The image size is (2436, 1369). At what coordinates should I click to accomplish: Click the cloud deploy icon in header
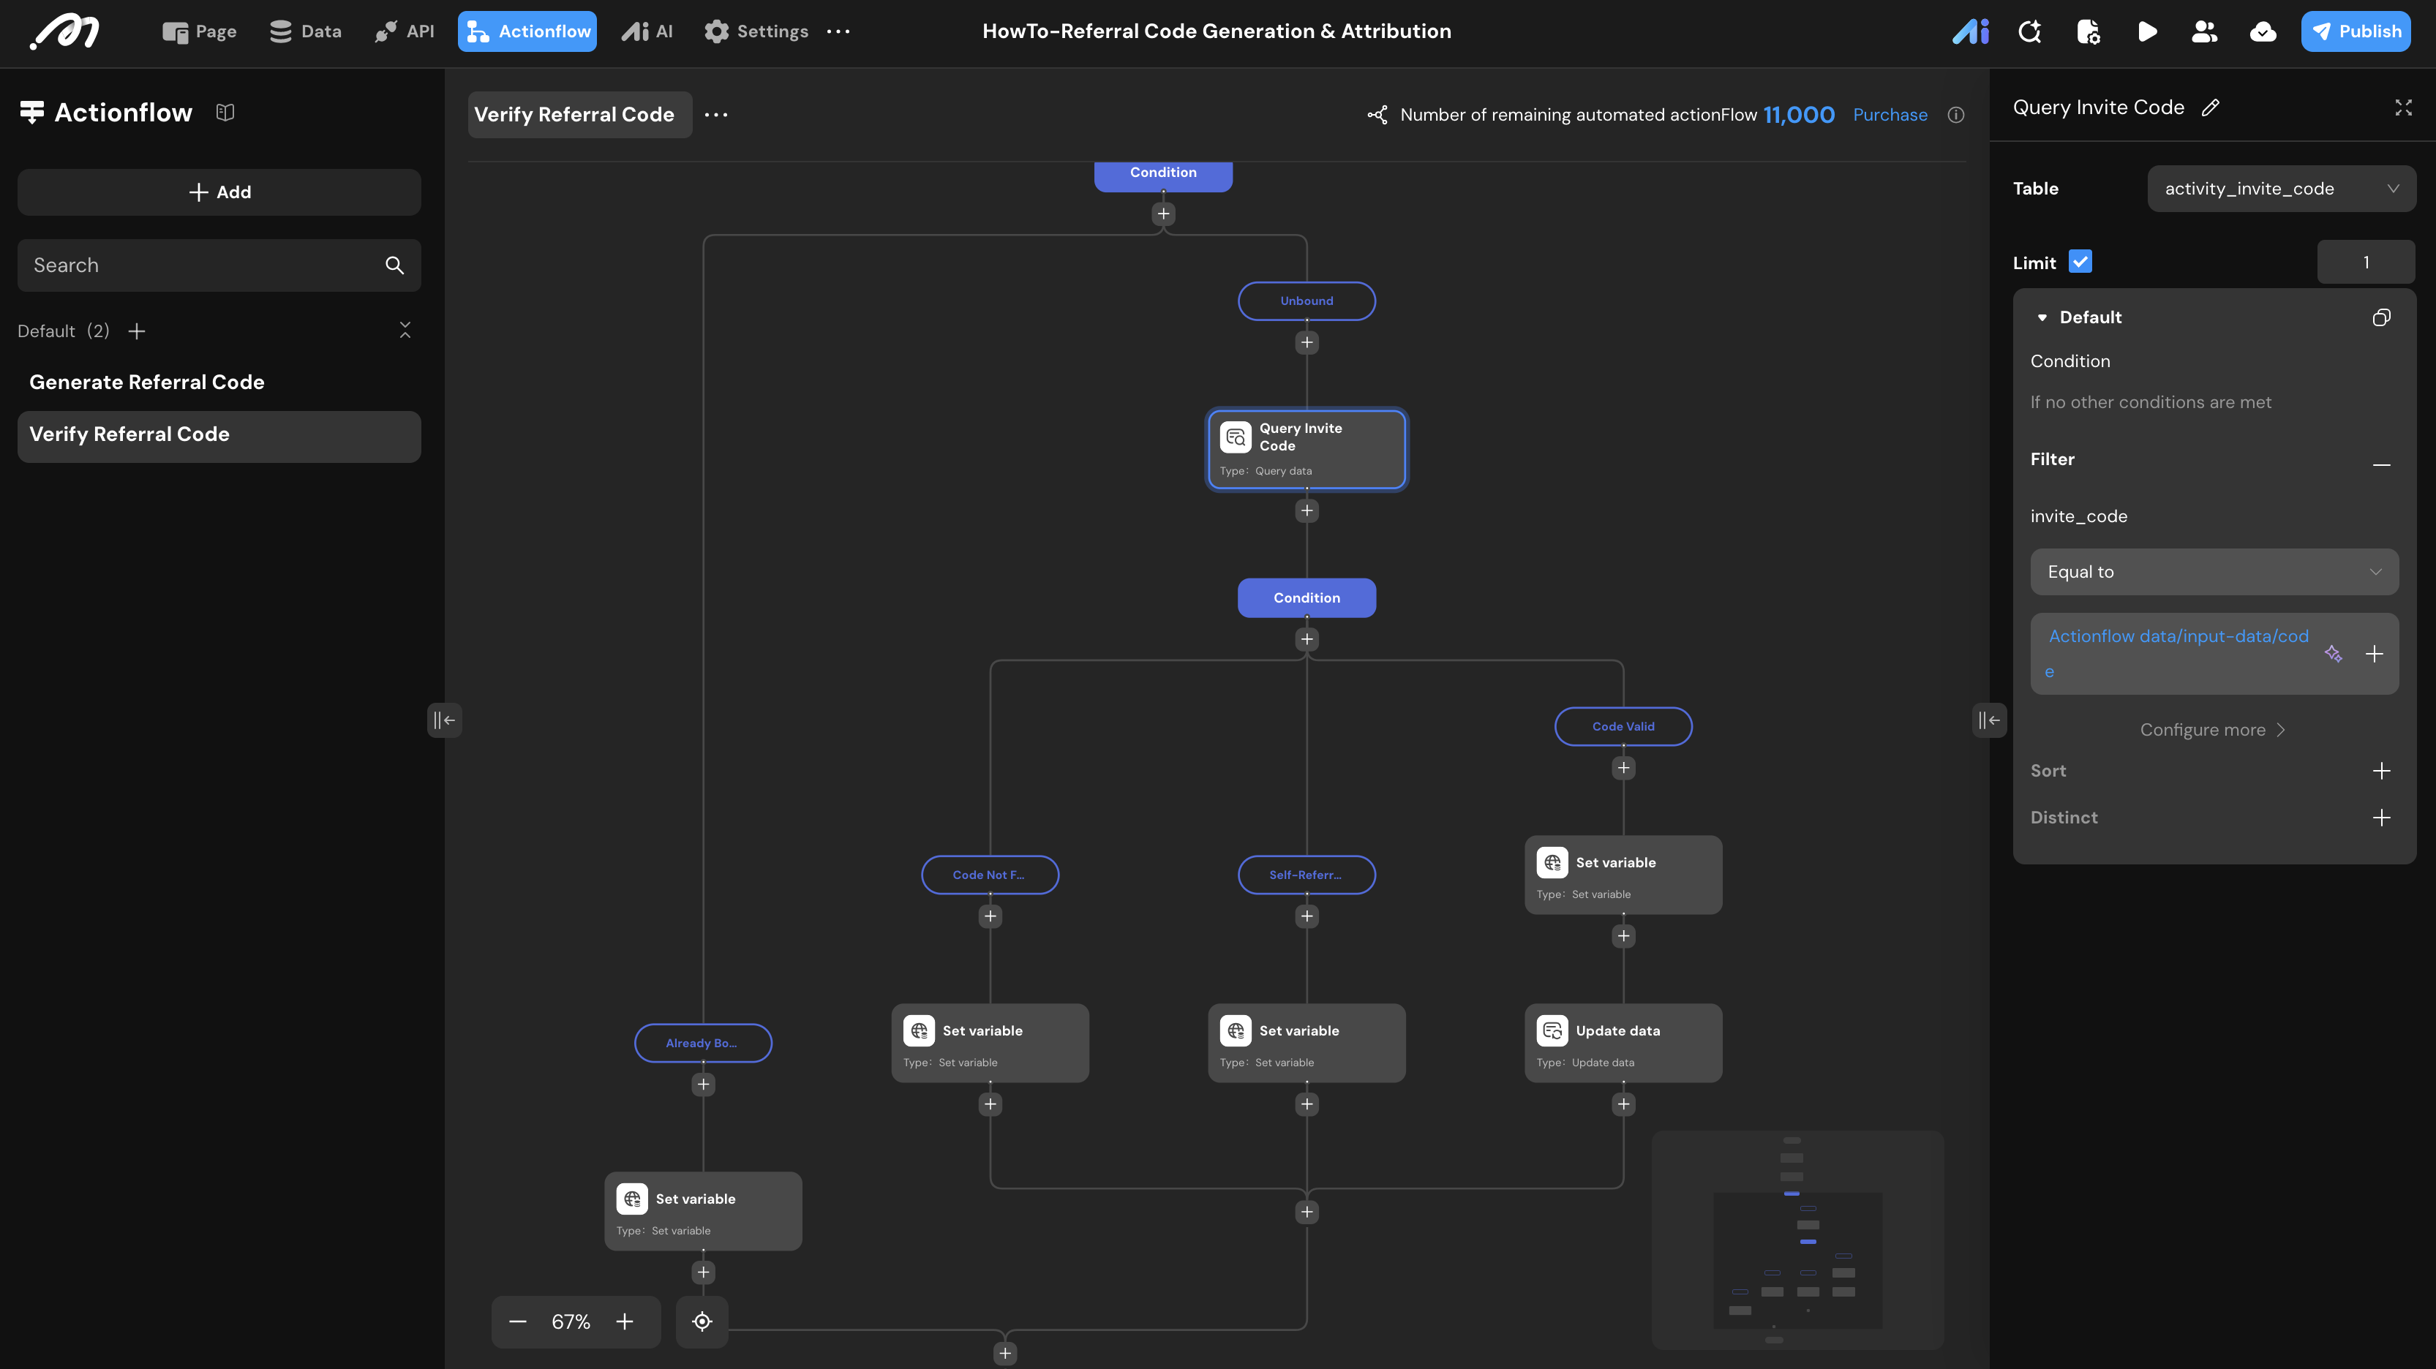[x=2263, y=32]
